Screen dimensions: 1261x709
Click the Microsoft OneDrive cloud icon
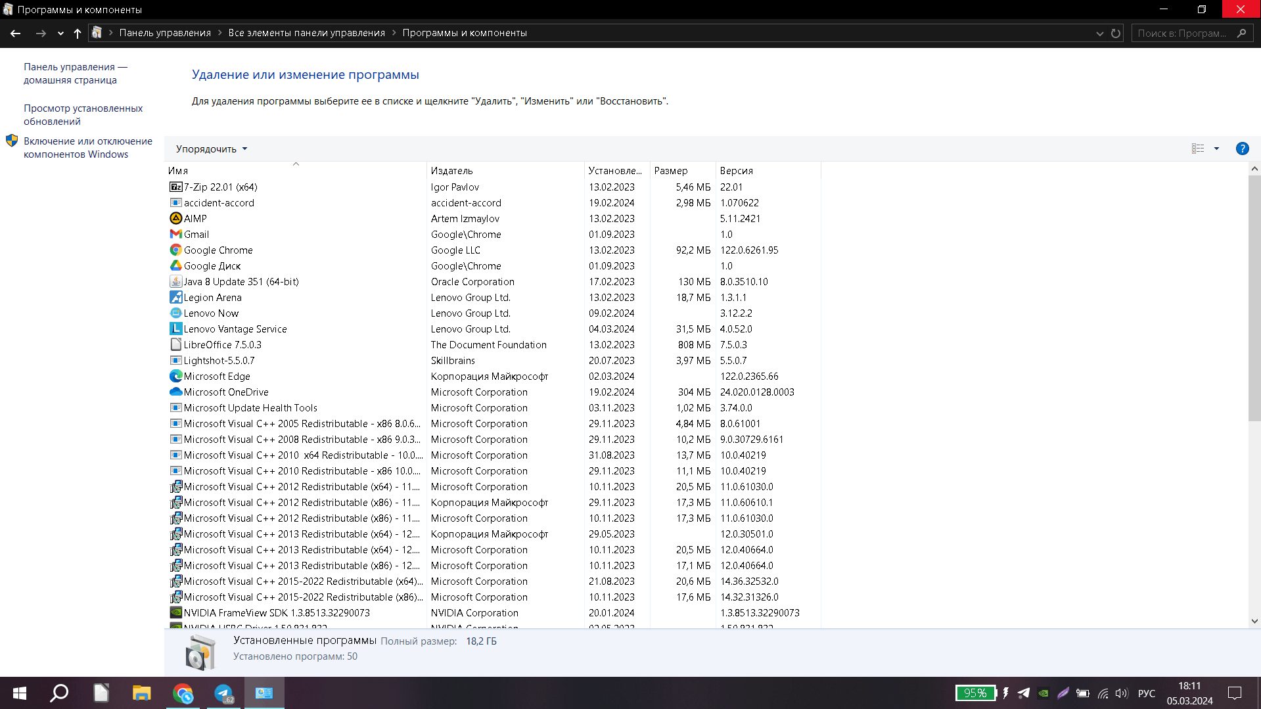coord(175,392)
